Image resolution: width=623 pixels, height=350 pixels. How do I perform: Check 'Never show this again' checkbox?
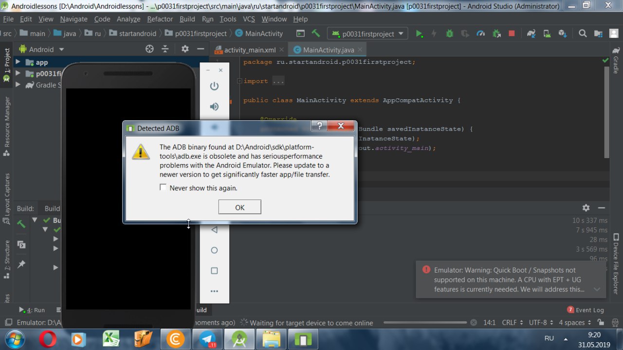[x=164, y=187]
